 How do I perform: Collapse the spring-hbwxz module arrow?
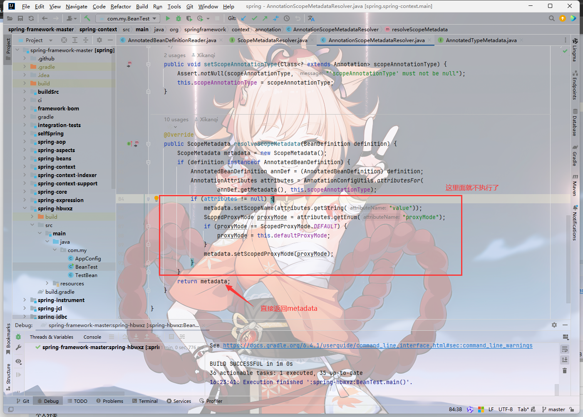coord(25,208)
